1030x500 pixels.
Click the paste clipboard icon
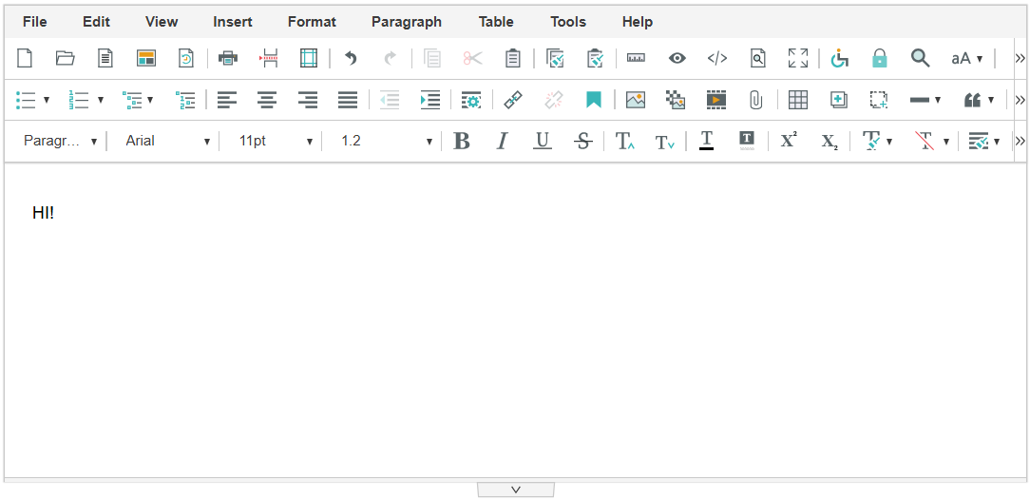(512, 58)
